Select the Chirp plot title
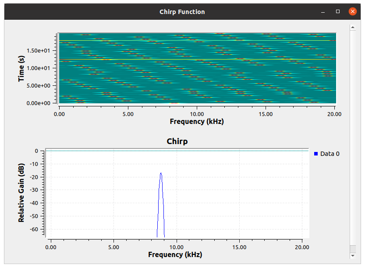The height and width of the screenshot is (268, 365). 177,141
